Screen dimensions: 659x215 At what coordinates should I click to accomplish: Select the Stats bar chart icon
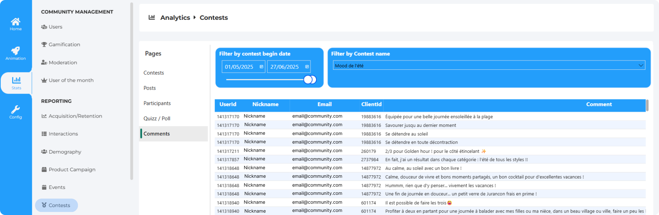(x=16, y=83)
